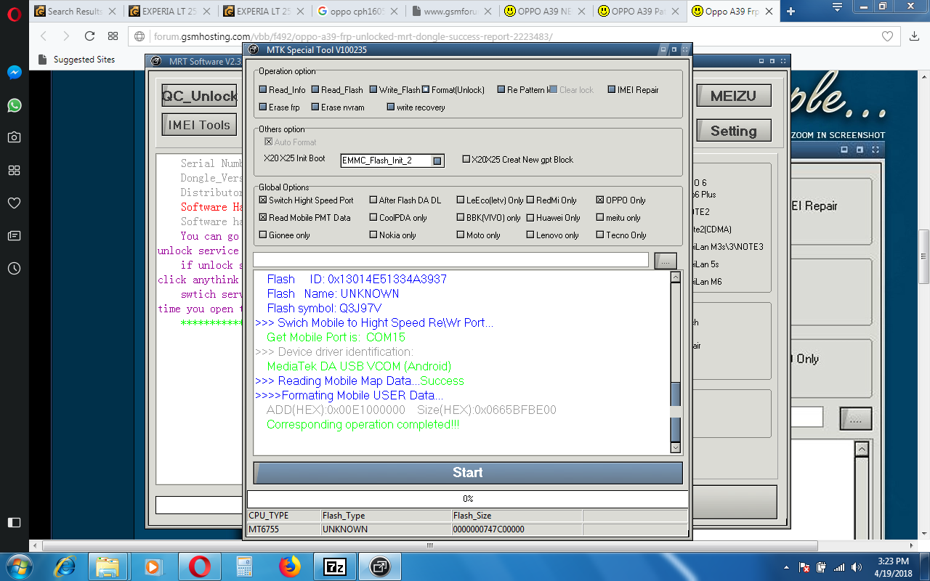The width and height of the screenshot is (930, 581).
Task: Open the Windows Start menu
Action: [x=19, y=566]
